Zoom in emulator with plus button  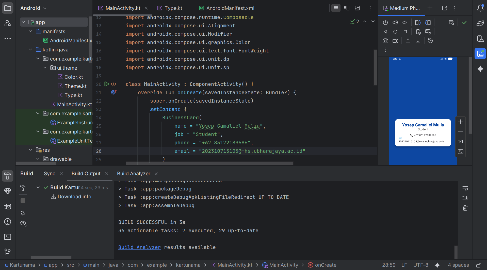(x=460, y=122)
